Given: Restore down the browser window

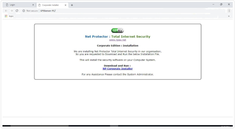Looking at the screenshot, I should pos(221,4).
